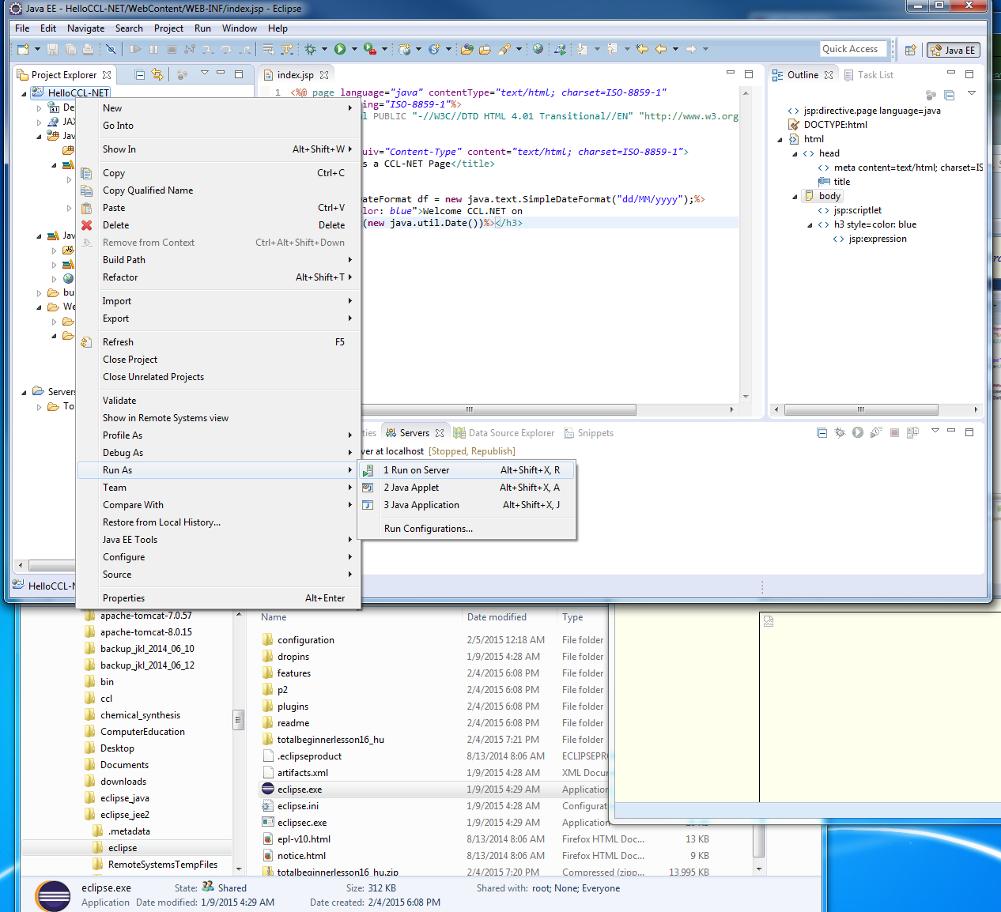Open Servers panel view menu dropdown
Screen dimensions: 1001x912
point(935,431)
